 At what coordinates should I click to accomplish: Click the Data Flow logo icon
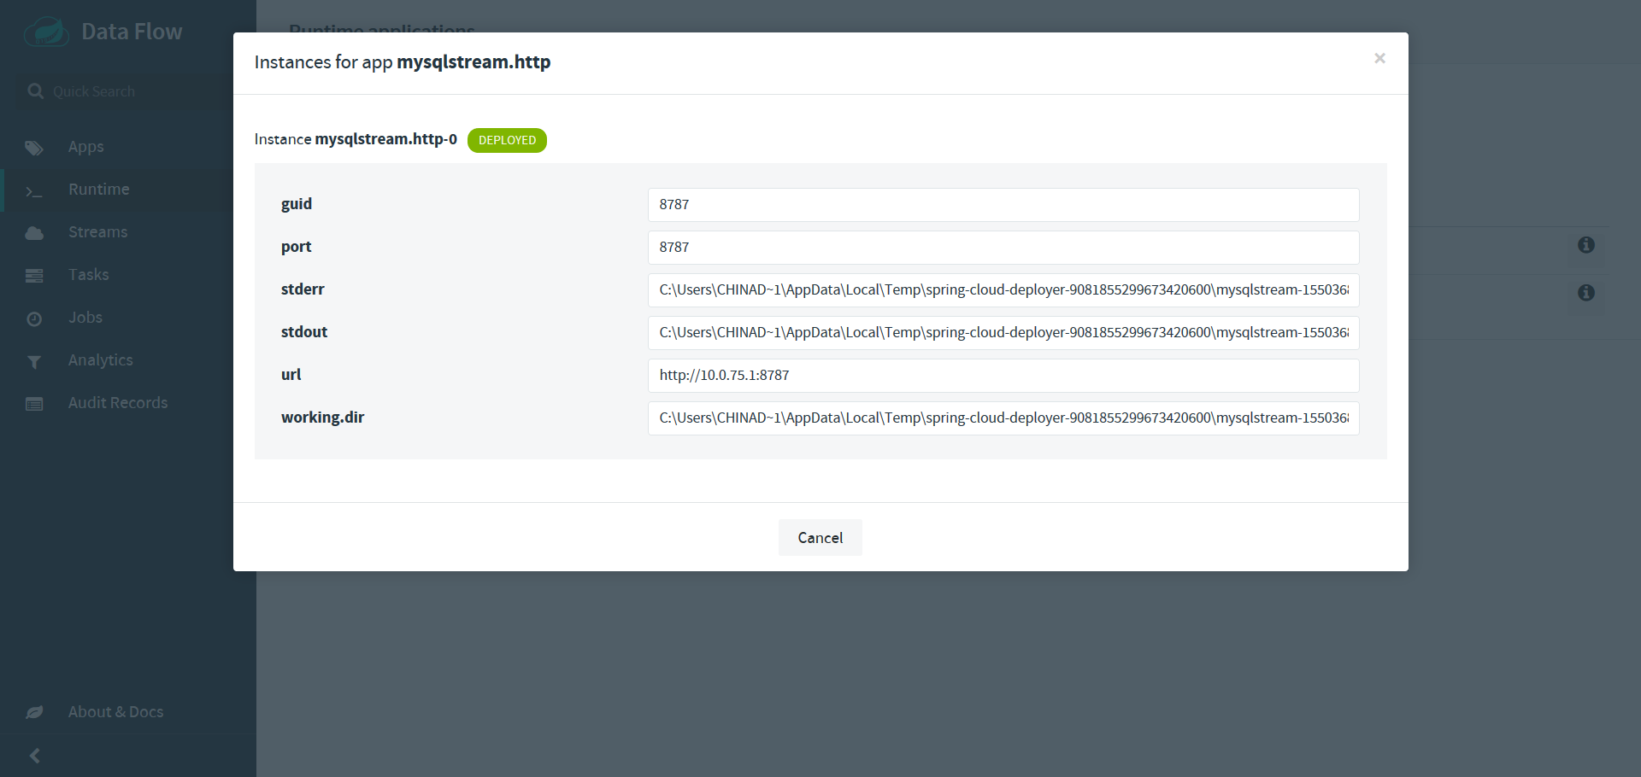pos(46,32)
